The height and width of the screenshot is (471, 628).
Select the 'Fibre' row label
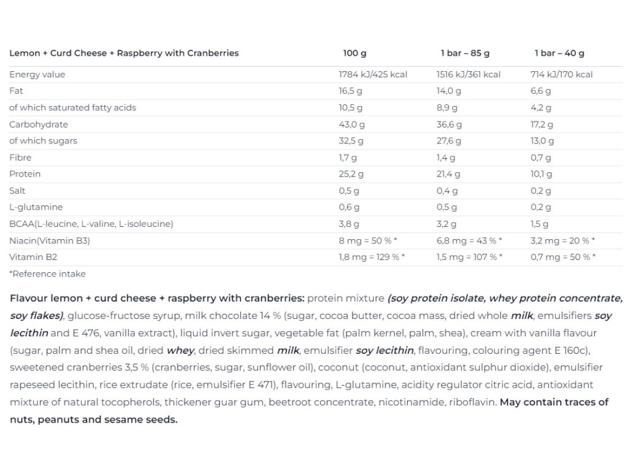(x=20, y=158)
